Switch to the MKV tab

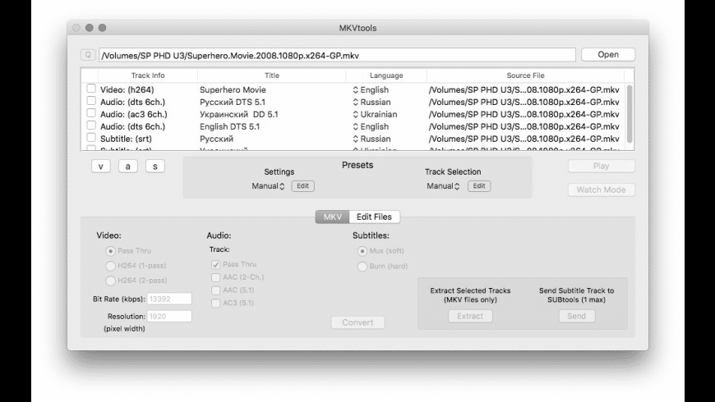332,217
